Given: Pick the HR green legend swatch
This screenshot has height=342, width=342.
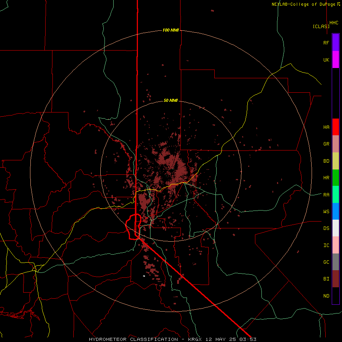Looking at the screenshot, I should coord(336,177).
